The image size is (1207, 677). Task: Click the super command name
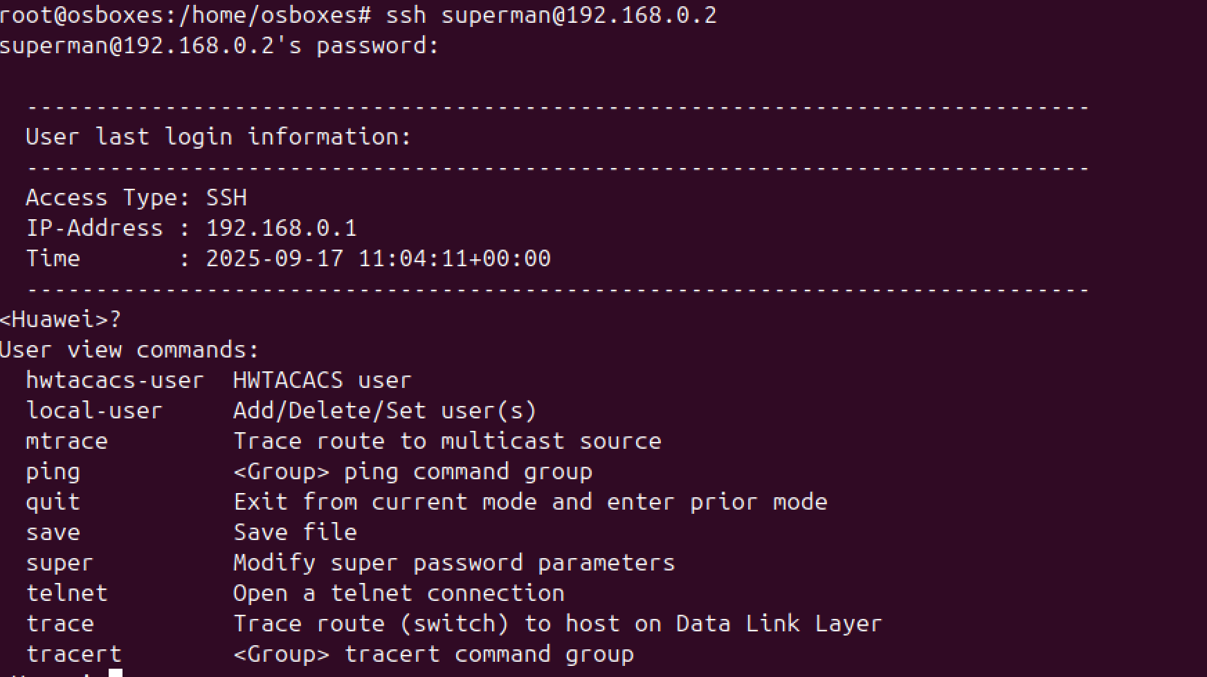(60, 563)
